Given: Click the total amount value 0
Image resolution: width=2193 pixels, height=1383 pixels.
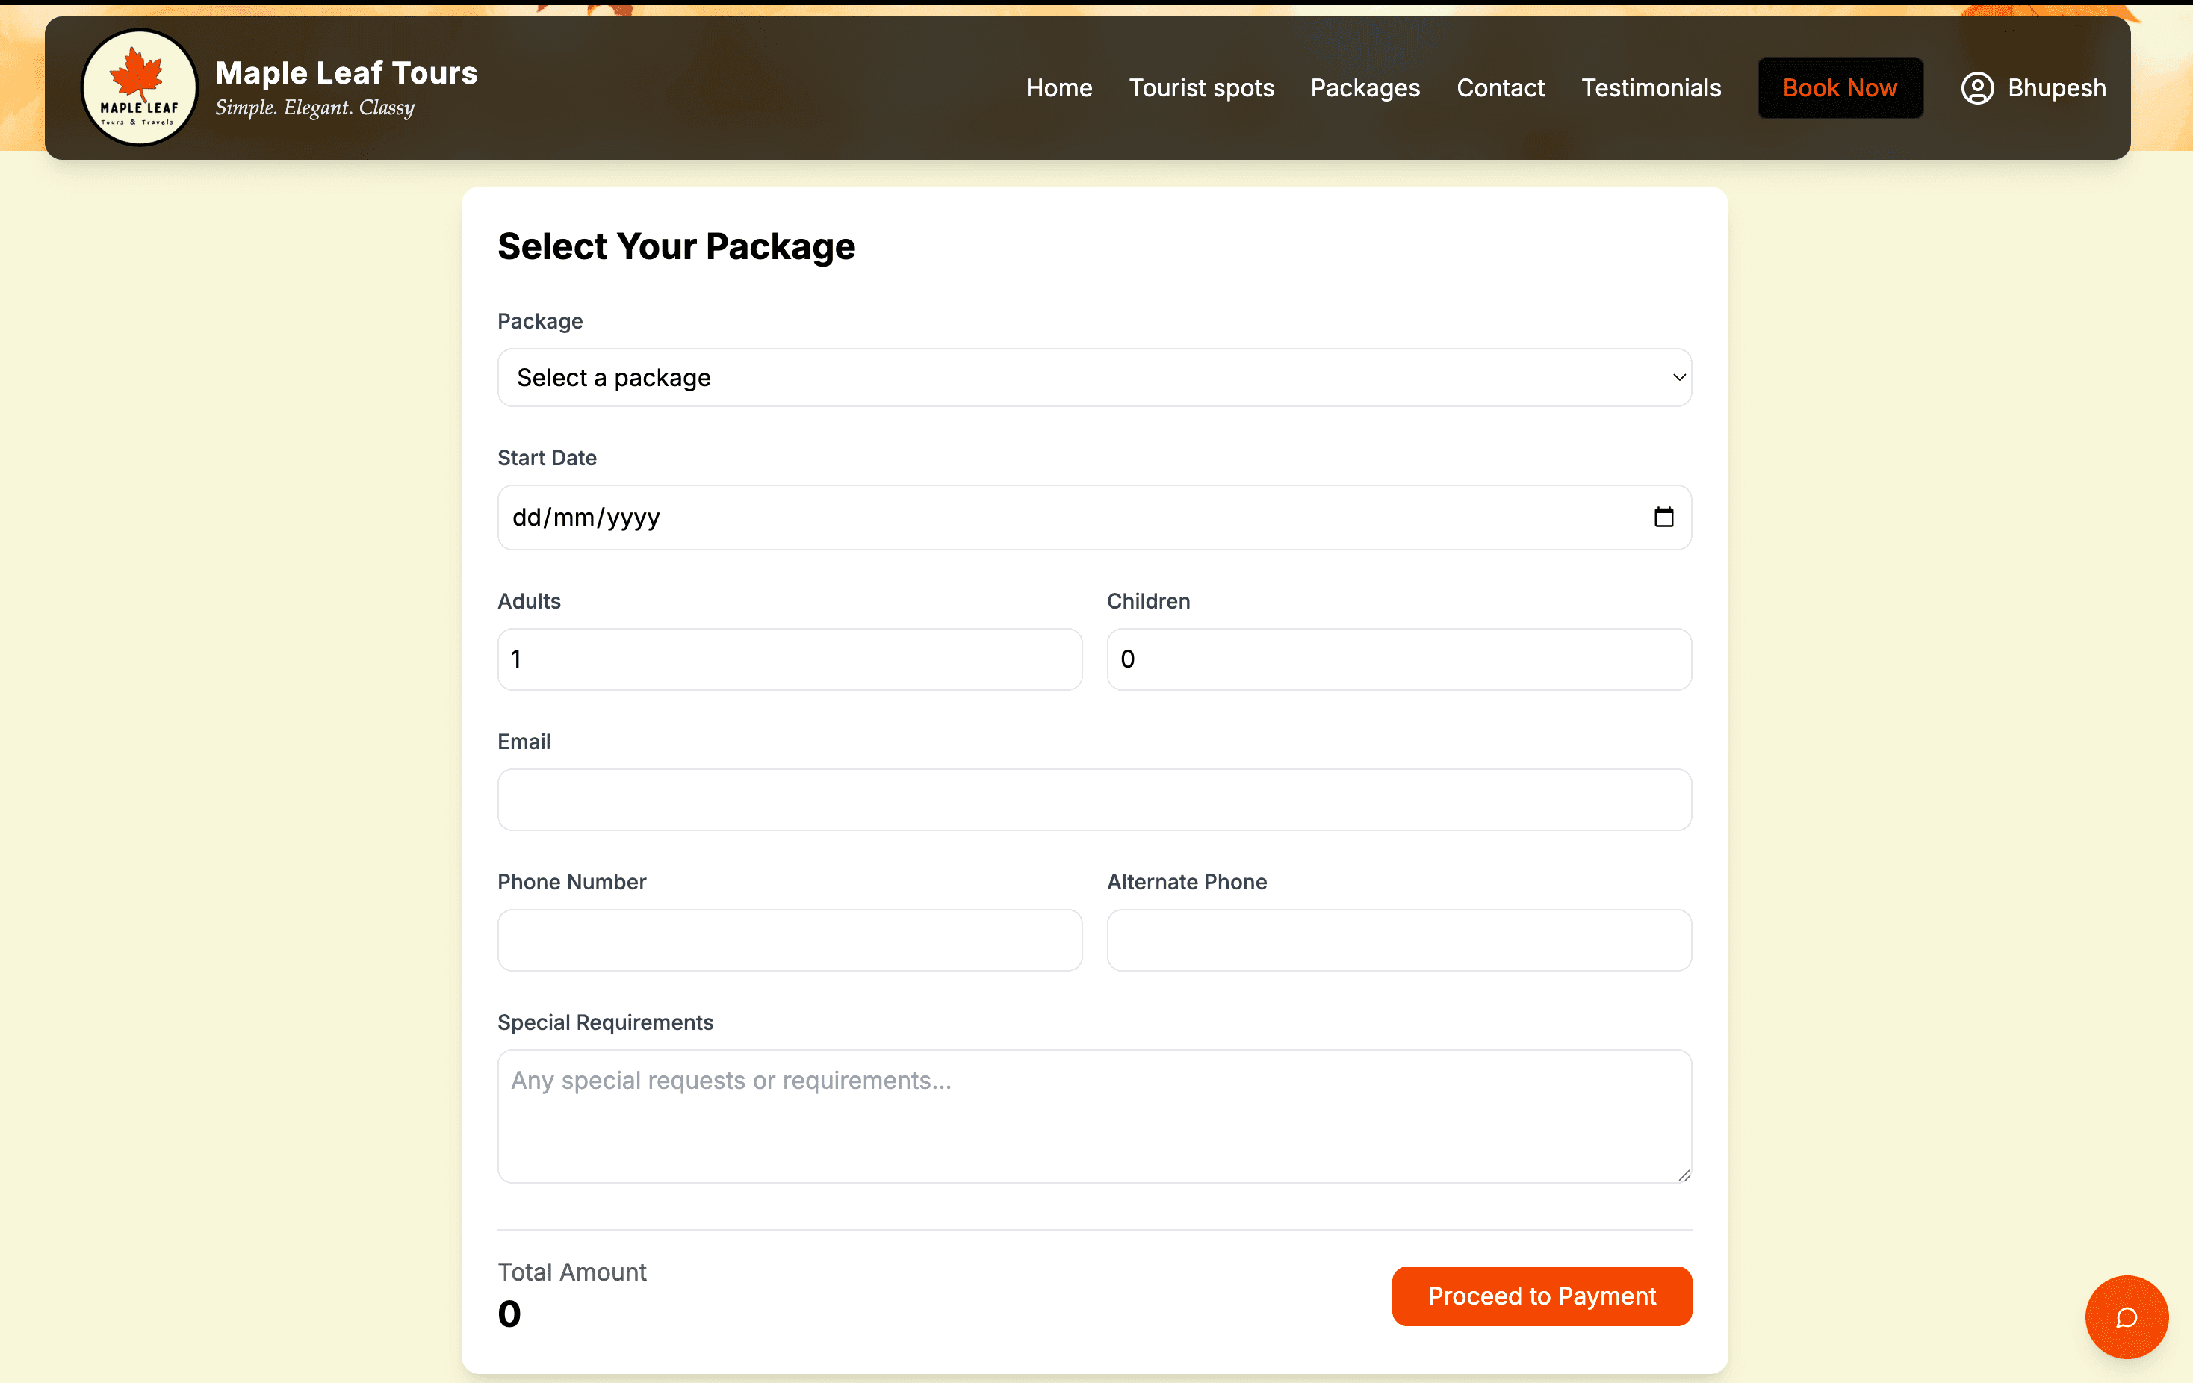Looking at the screenshot, I should 509,1314.
